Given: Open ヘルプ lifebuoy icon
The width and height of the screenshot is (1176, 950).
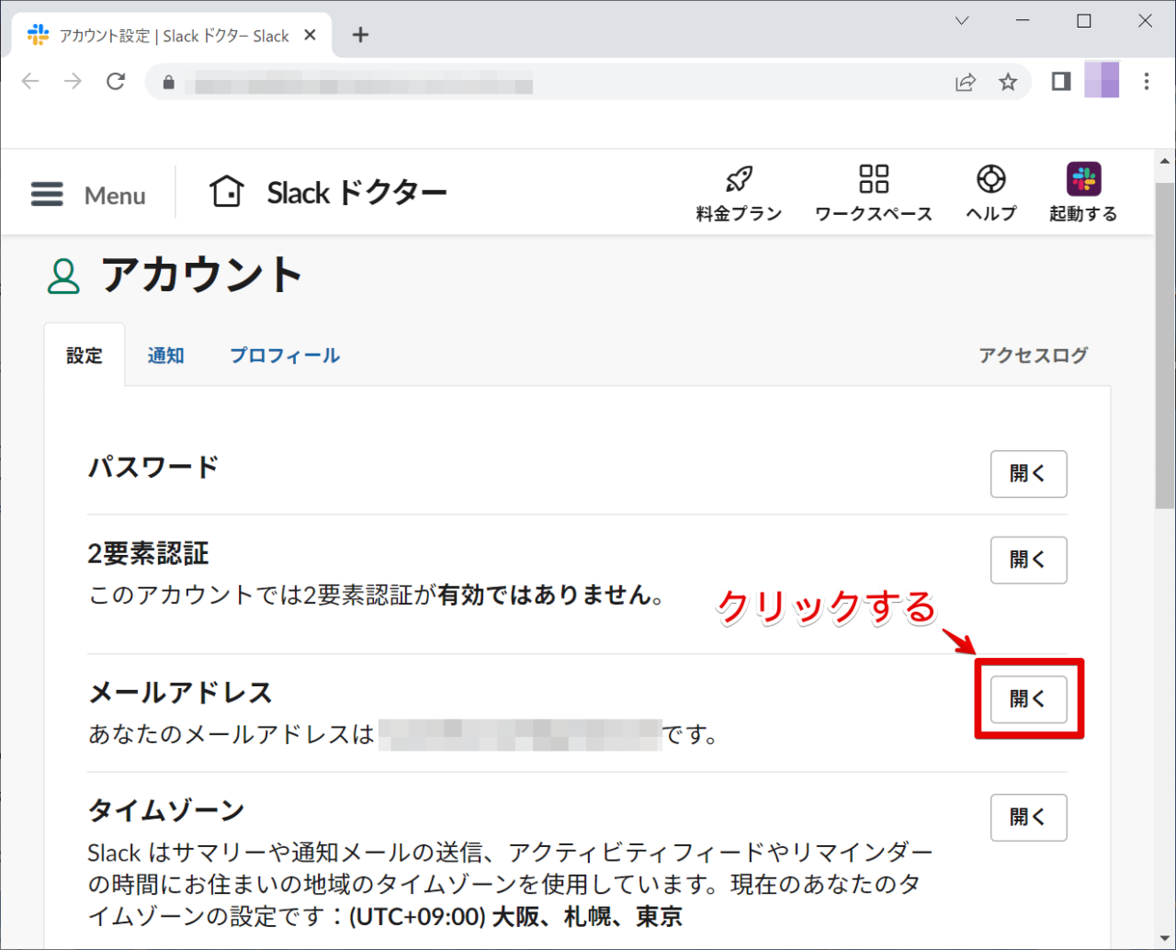Looking at the screenshot, I should 991,178.
